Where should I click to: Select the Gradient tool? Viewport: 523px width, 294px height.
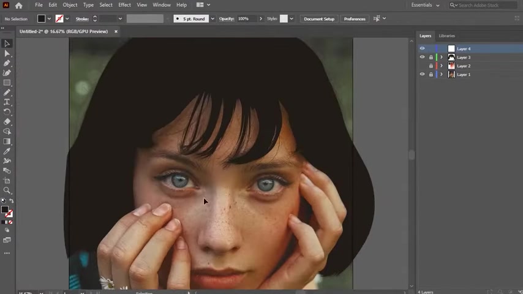7,141
